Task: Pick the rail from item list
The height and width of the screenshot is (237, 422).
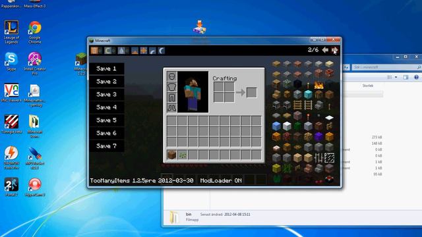Action: click(308, 105)
